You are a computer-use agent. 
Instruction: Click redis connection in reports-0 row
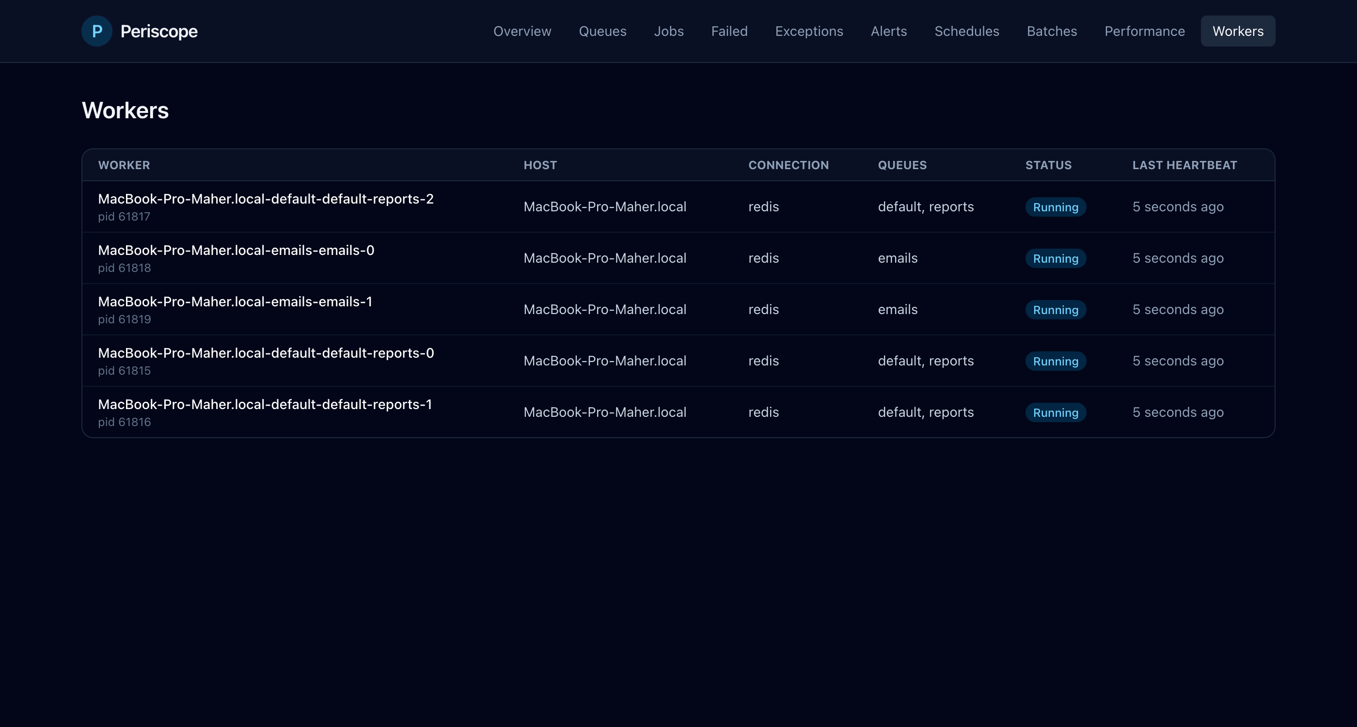coord(763,361)
